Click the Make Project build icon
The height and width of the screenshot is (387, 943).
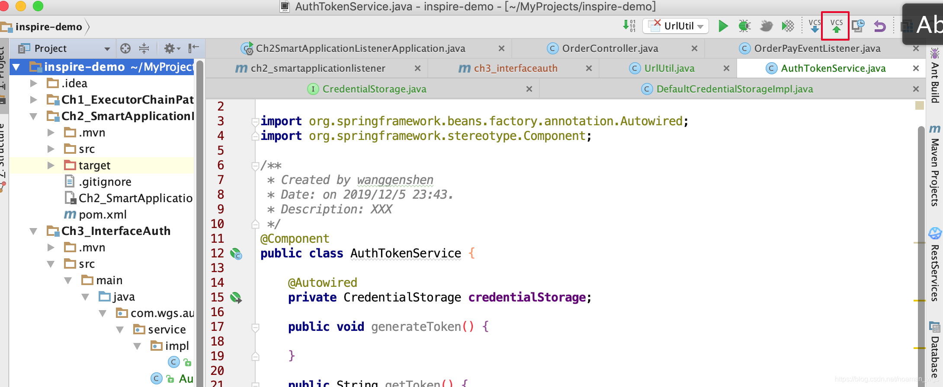click(629, 26)
